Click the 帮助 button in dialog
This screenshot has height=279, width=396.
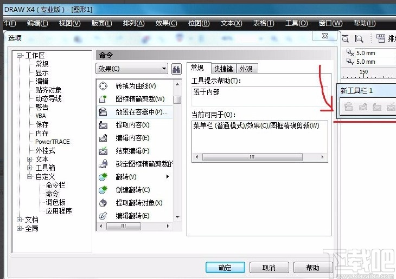point(313,268)
